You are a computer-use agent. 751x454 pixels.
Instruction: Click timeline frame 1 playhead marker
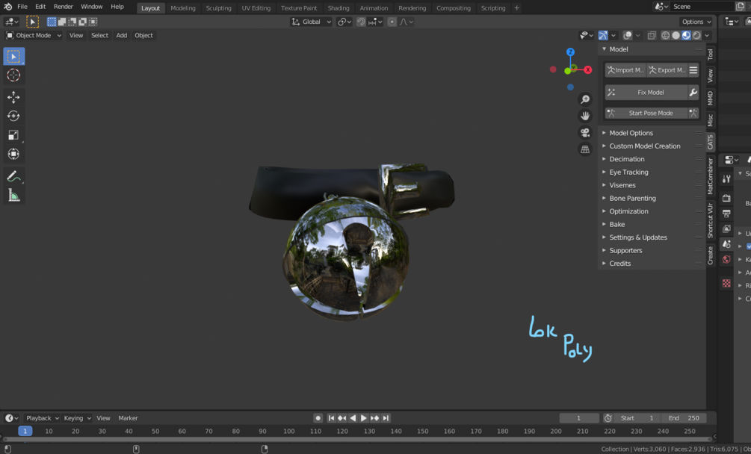pos(25,431)
